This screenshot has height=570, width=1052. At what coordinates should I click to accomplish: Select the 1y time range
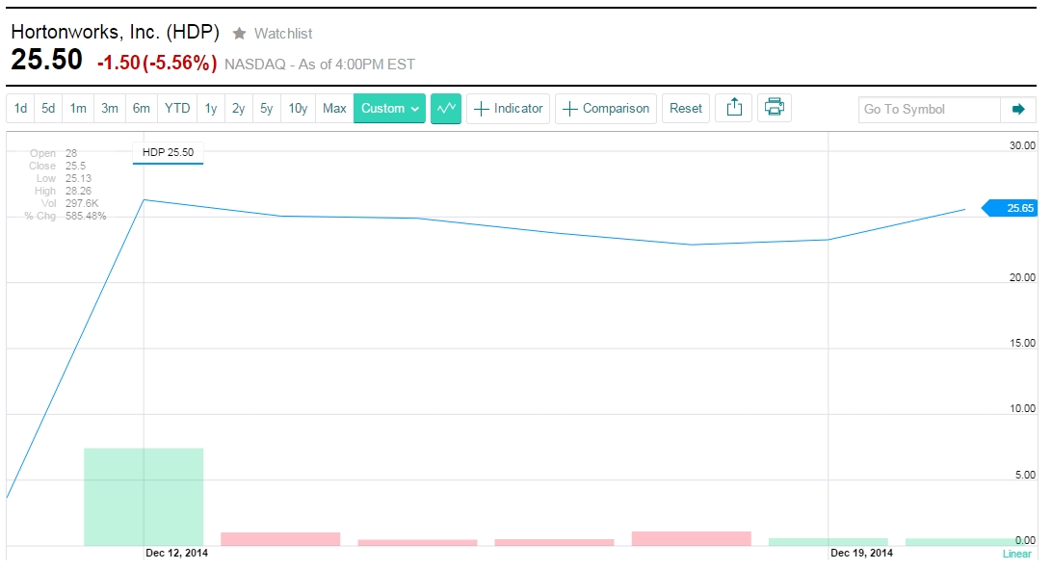[211, 109]
